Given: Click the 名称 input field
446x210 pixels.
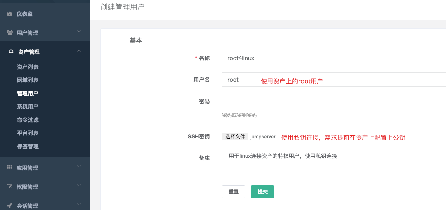Looking at the screenshot, I should coord(334,58).
